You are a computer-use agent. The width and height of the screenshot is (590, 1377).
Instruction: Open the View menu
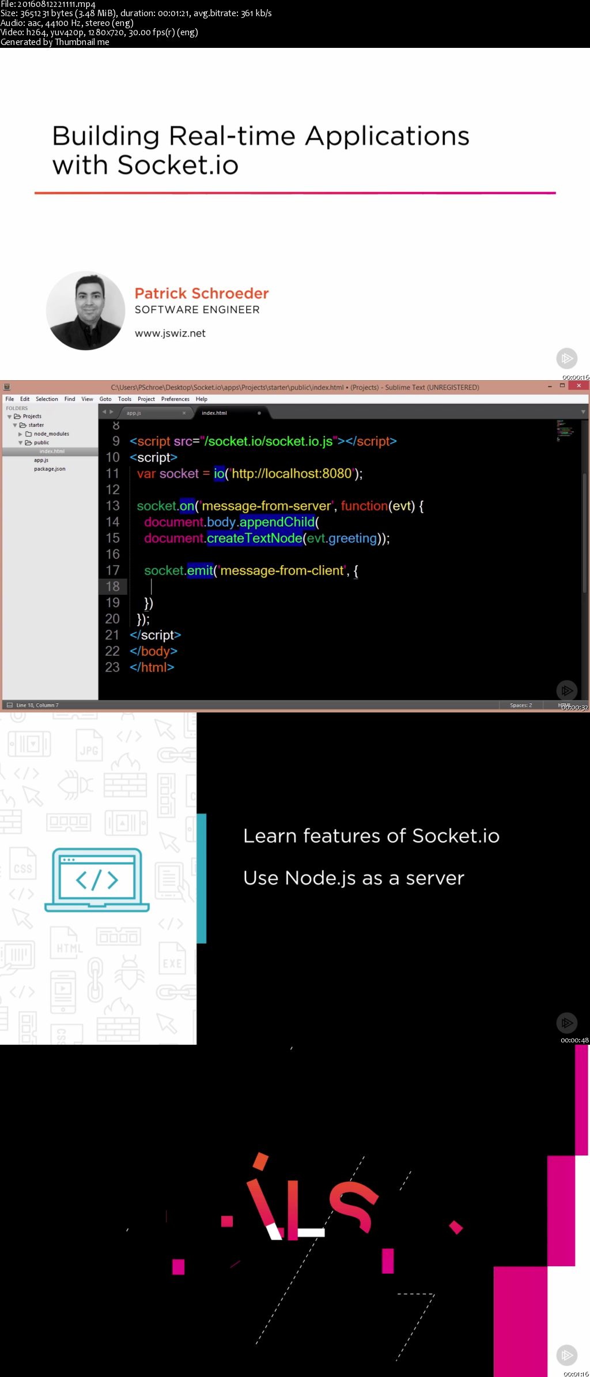click(x=87, y=399)
